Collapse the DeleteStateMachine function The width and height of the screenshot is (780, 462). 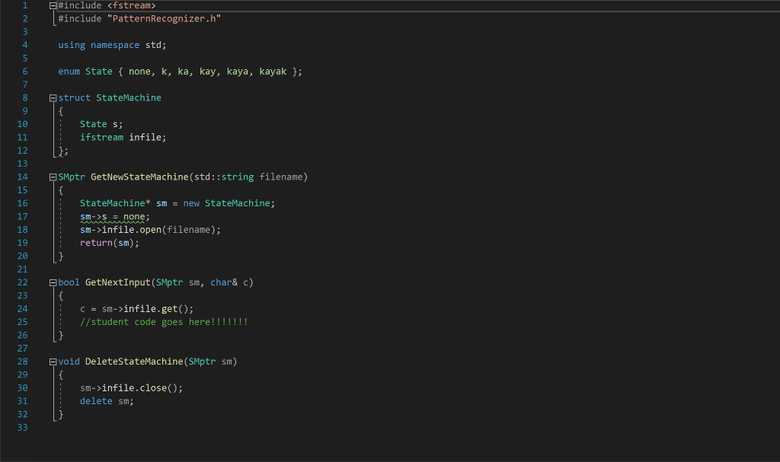pos(53,362)
